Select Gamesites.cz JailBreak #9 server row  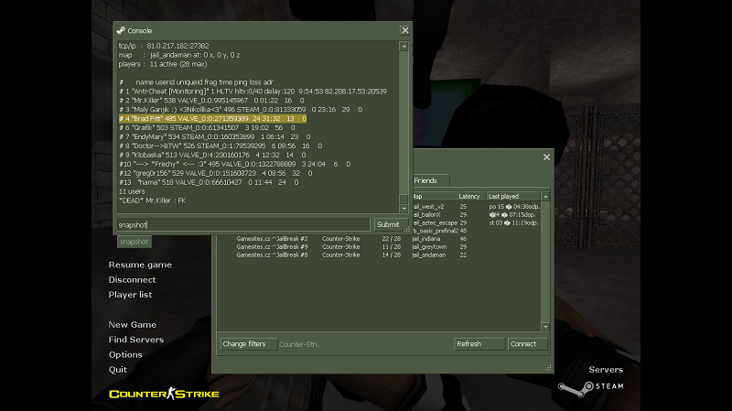pyautogui.click(x=379, y=246)
